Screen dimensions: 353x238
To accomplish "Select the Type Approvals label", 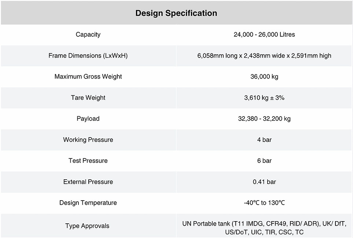I will [x=87, y=226].
